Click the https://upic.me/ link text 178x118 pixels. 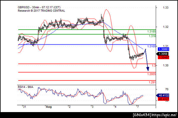tap(164, 115)
